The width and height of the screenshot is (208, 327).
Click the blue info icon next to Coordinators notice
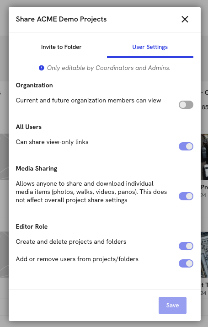(42, 68)
